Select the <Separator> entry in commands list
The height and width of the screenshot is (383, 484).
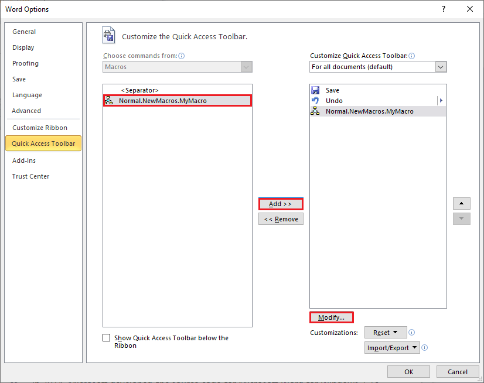[178, 90]
